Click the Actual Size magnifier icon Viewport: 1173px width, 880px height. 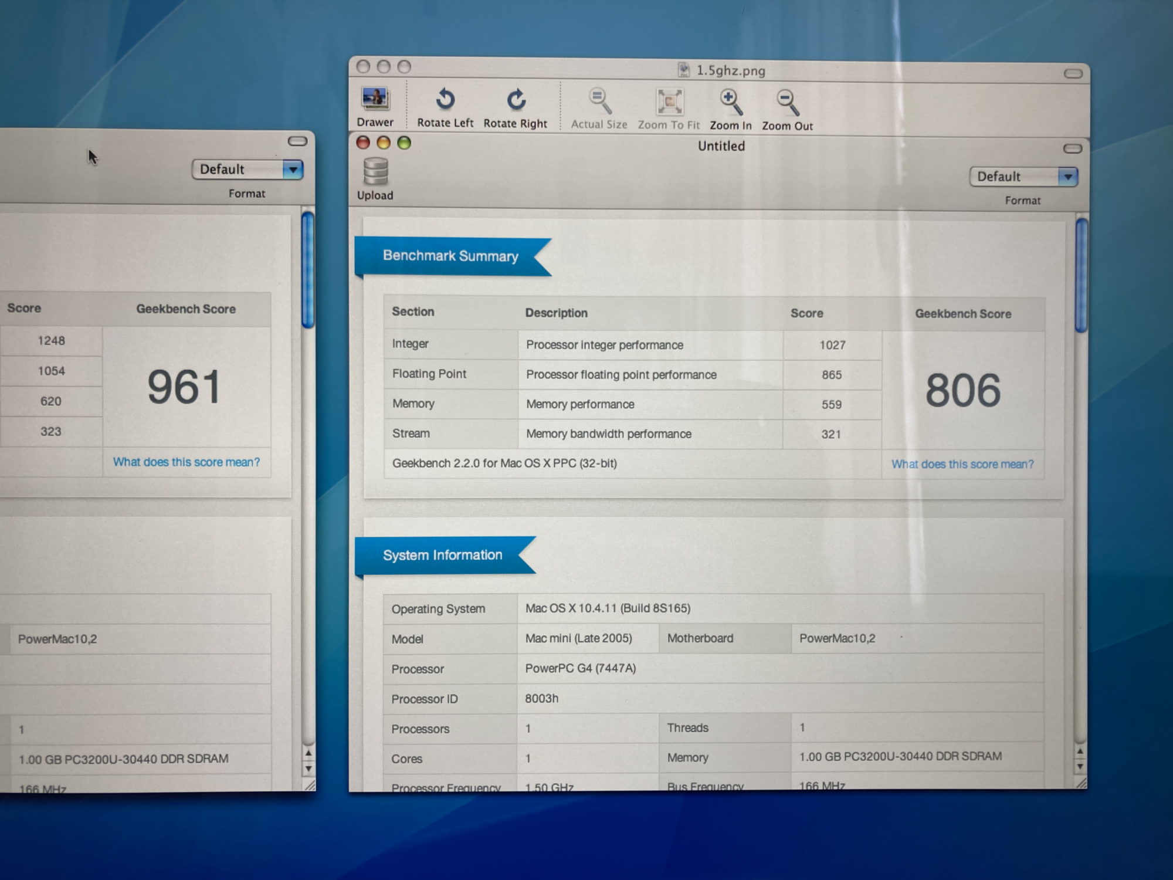point(599,101)
